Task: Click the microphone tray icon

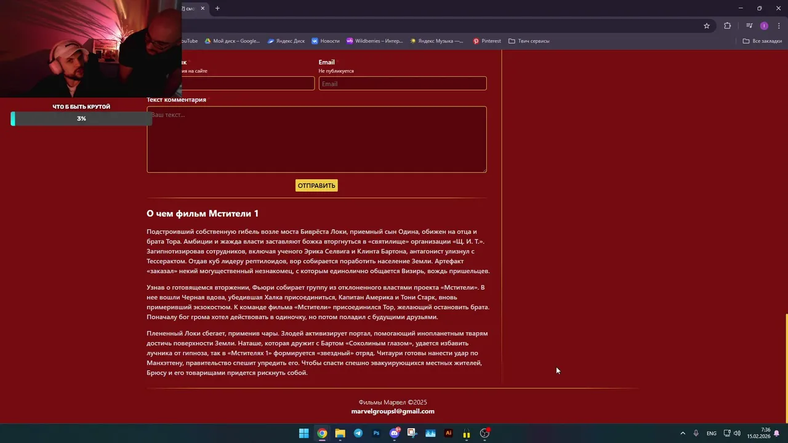Action: point(696,433)
